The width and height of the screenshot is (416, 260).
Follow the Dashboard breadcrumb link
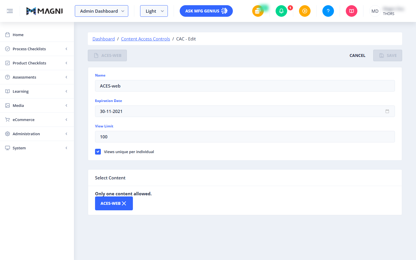point(103,39)
